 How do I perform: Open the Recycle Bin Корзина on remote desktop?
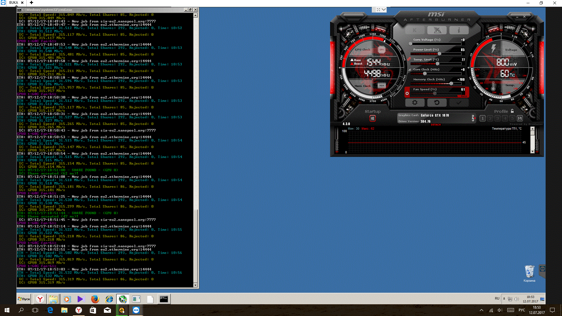[529, 274]
